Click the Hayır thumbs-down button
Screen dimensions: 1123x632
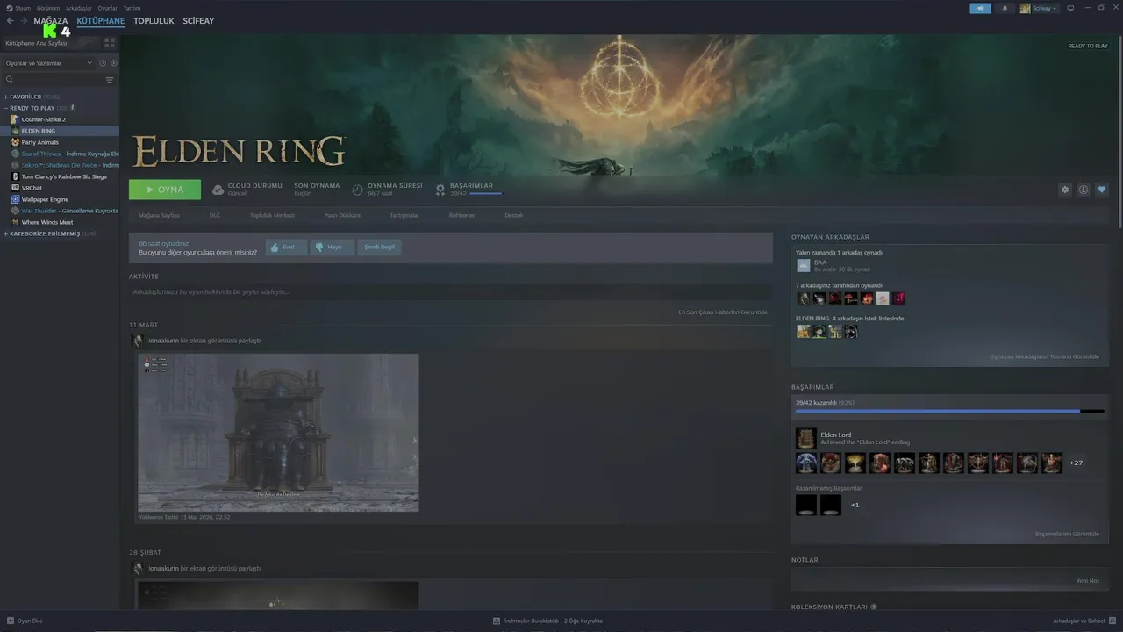tap(333, 247)
